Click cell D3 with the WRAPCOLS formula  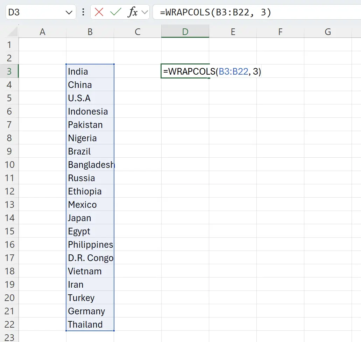(185, 71)
